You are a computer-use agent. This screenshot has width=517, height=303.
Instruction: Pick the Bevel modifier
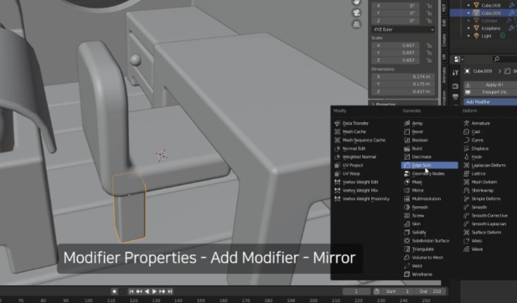(x=416, y=131)
